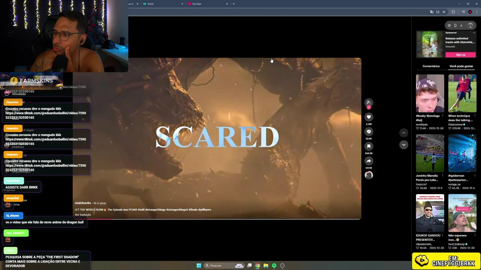
Task: Switch to the Comentários tab
Action: coord(431,66)
